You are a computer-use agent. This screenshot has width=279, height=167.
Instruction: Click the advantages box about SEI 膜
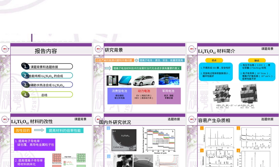[216, 72]
